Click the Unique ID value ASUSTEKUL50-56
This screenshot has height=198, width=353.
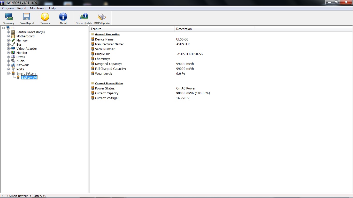point(190,54)
